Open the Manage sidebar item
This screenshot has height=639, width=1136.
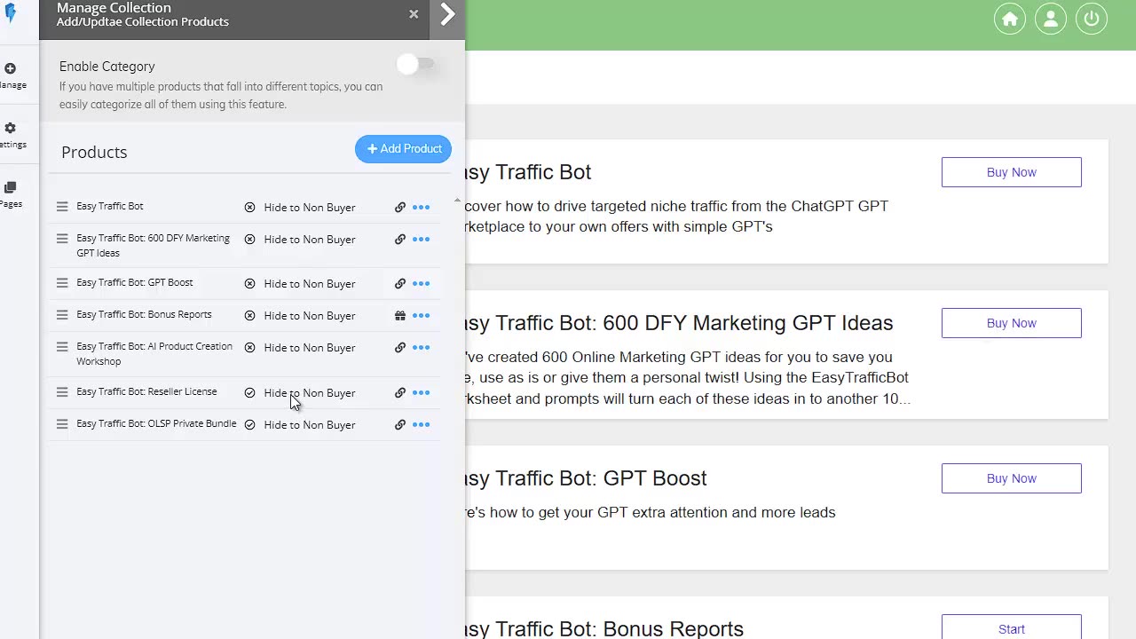12,76
